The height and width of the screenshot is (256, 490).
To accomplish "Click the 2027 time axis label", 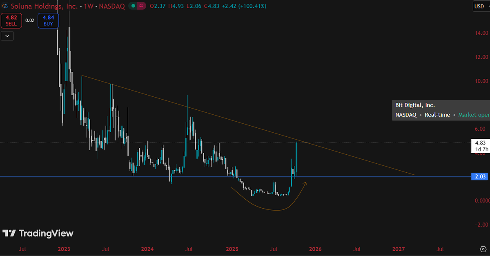I will click(399, 249).
